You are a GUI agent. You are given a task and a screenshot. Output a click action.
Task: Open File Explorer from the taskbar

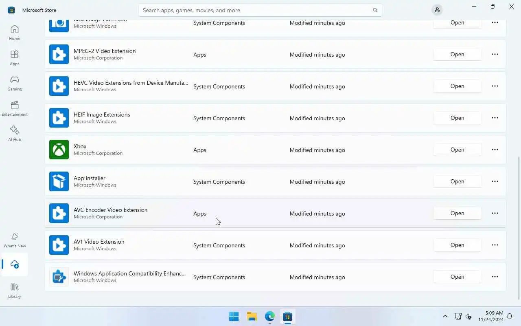[x=252, y=316]
